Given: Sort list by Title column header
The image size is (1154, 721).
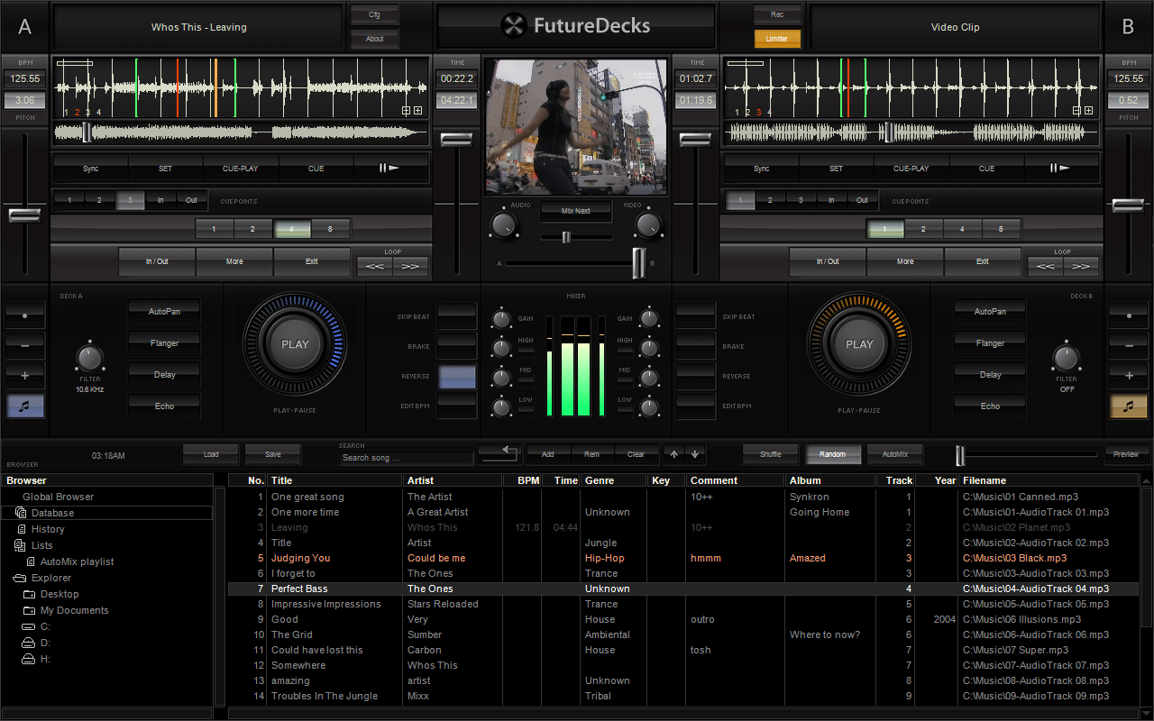Looking at the screenshot, I should [335, 480].
